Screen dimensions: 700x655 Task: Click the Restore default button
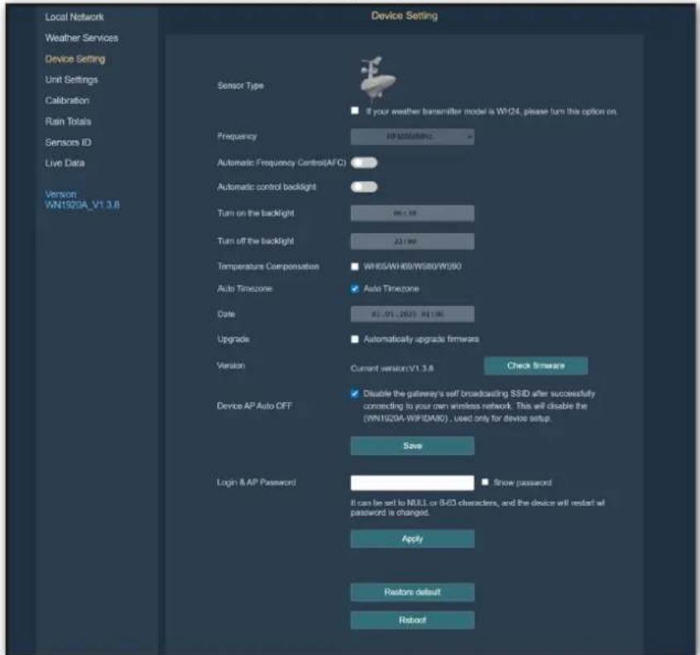pyautogui.click(x=412, y=592)
